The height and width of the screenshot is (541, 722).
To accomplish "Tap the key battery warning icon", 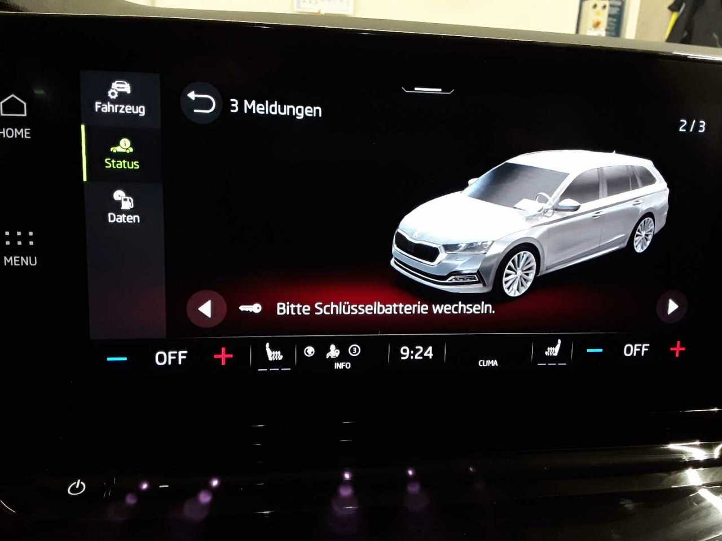I will click(x=250, y=308).
